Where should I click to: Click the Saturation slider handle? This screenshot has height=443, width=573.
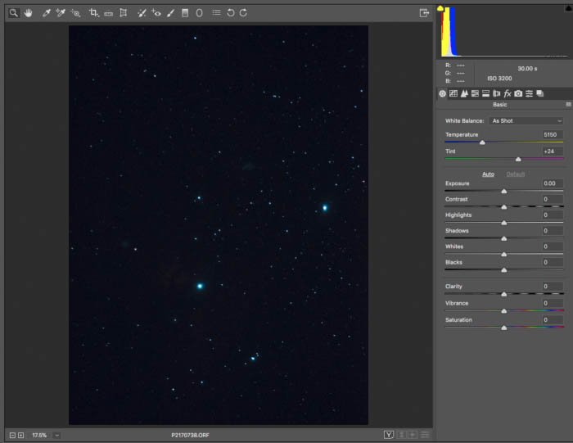[504, 328]
